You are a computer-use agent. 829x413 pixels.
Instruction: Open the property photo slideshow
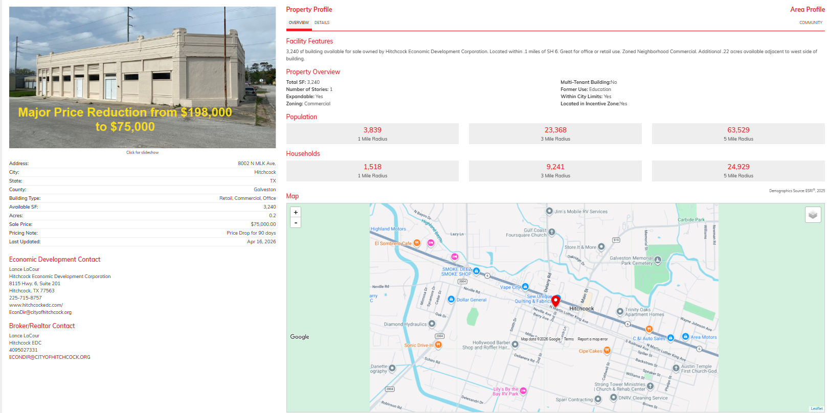point(142,77)
